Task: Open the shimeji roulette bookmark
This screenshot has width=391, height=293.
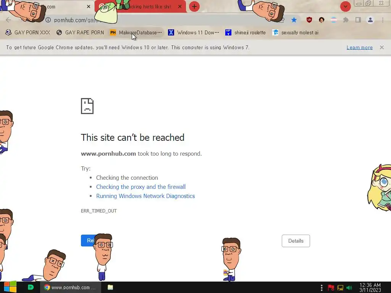Action: [x=246, y=32]
